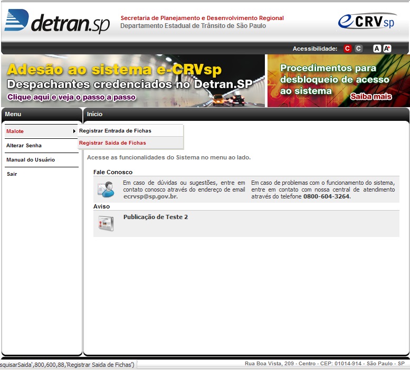Screen dimensions: 410x370
Task: Set normal font size with A icon
Action: (x=377, y=49)
